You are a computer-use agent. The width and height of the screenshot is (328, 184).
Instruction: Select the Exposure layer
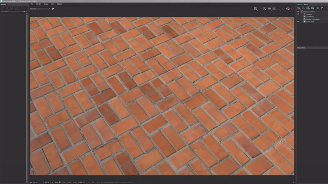(x=309, y=14)
